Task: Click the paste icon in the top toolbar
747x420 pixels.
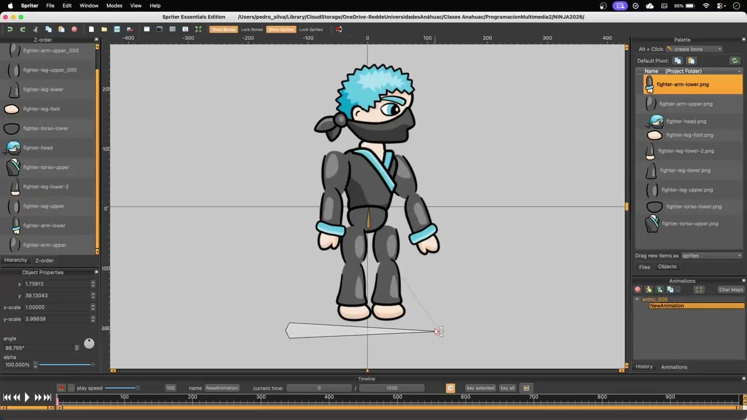Action: 61,29
